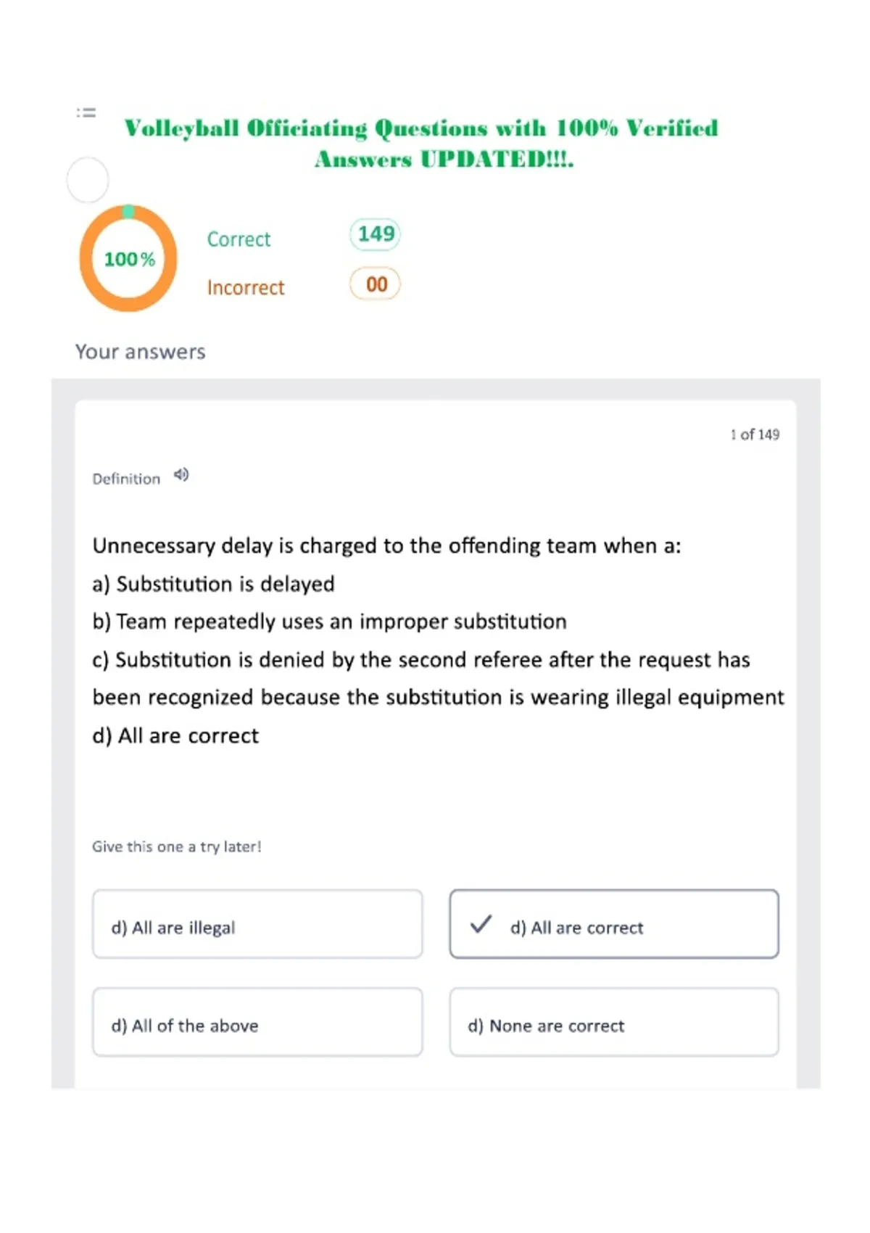Click the Correct label
Image resolution: width=870 pixels, height=1233 pixels.
click(x=239, y=239)
